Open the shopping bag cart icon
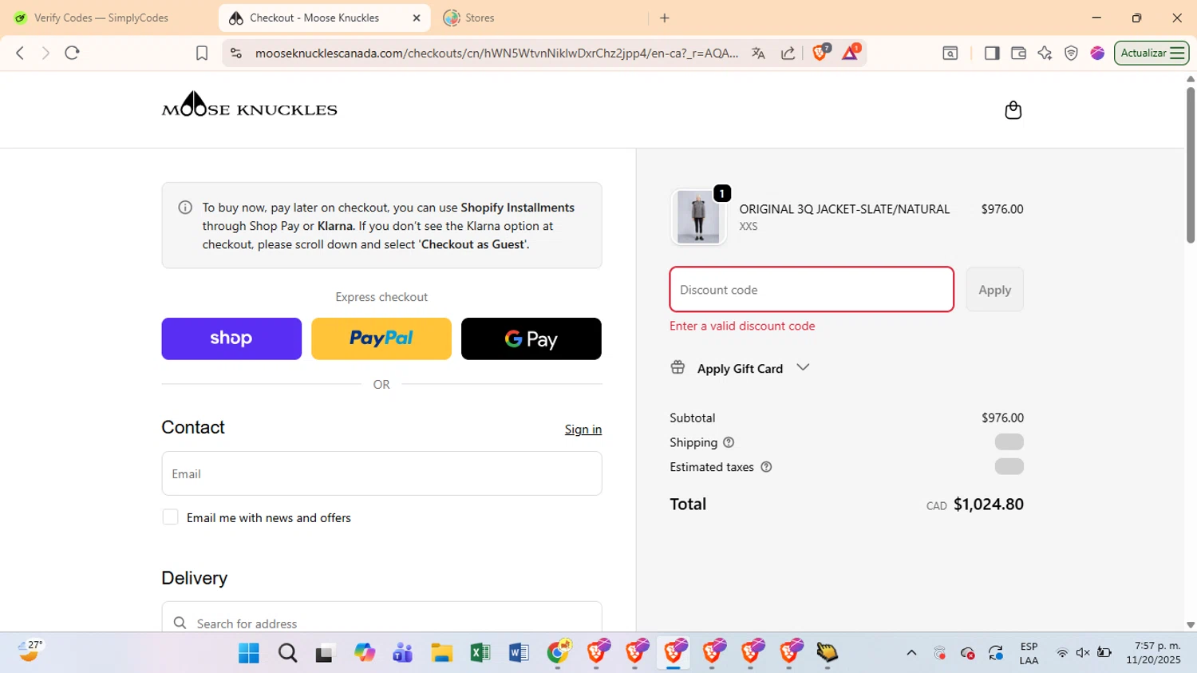Viewport: 1197px width, 673px height. coord(1013,110)
